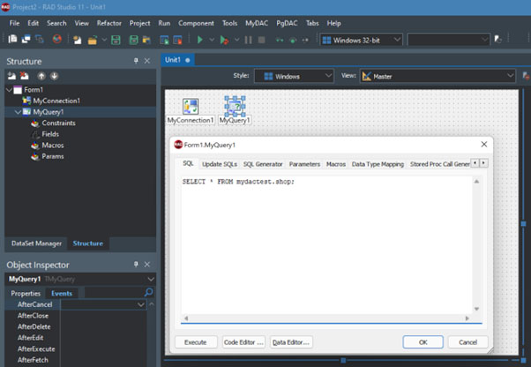Open the Refactor menu

coord(109,23)
